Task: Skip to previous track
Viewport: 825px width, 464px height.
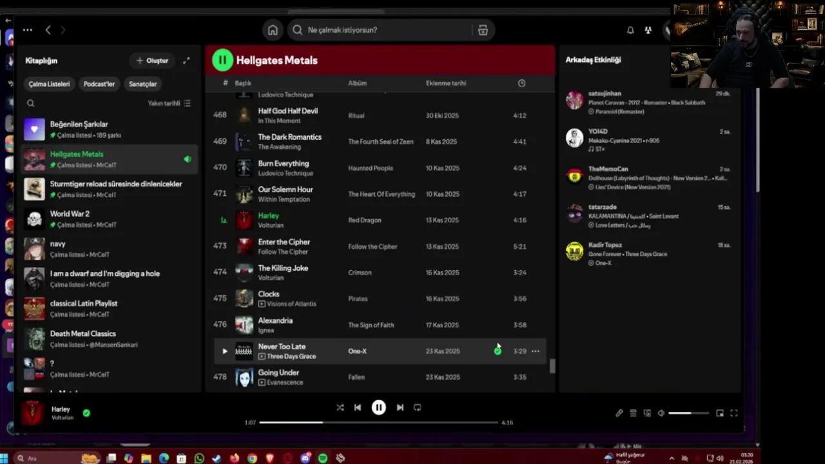Action: pos(358,407)
